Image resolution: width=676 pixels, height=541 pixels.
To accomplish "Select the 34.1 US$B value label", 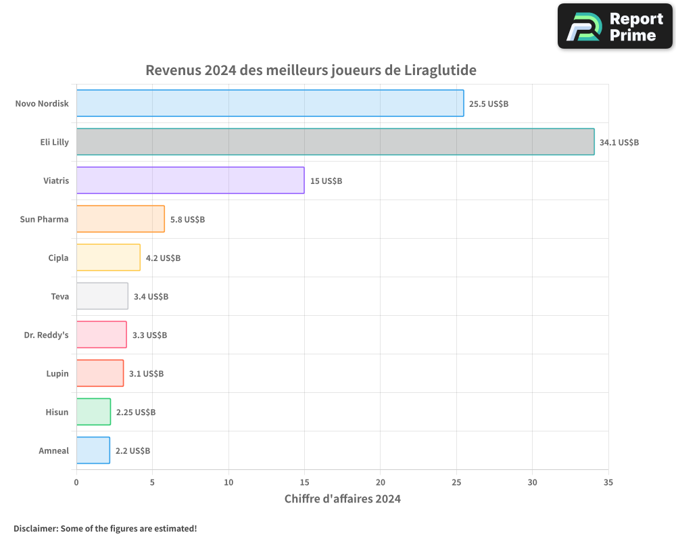I will click(617, 143).
